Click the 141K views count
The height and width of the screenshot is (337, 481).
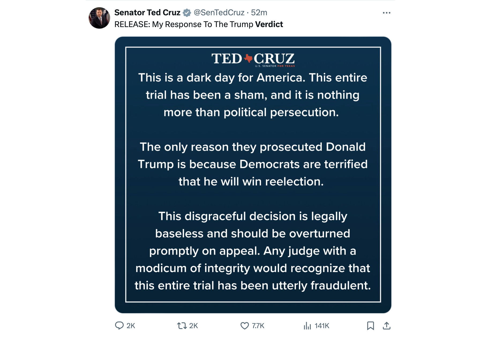pyautogui.click(x=322, y=326)
